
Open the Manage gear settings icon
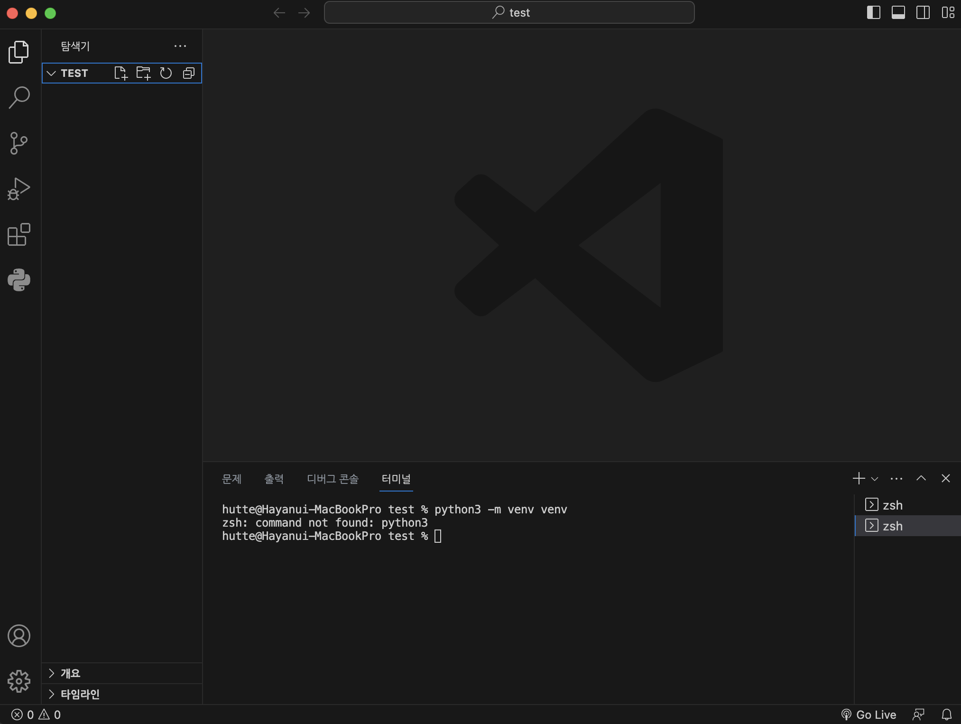pos(19,681)
